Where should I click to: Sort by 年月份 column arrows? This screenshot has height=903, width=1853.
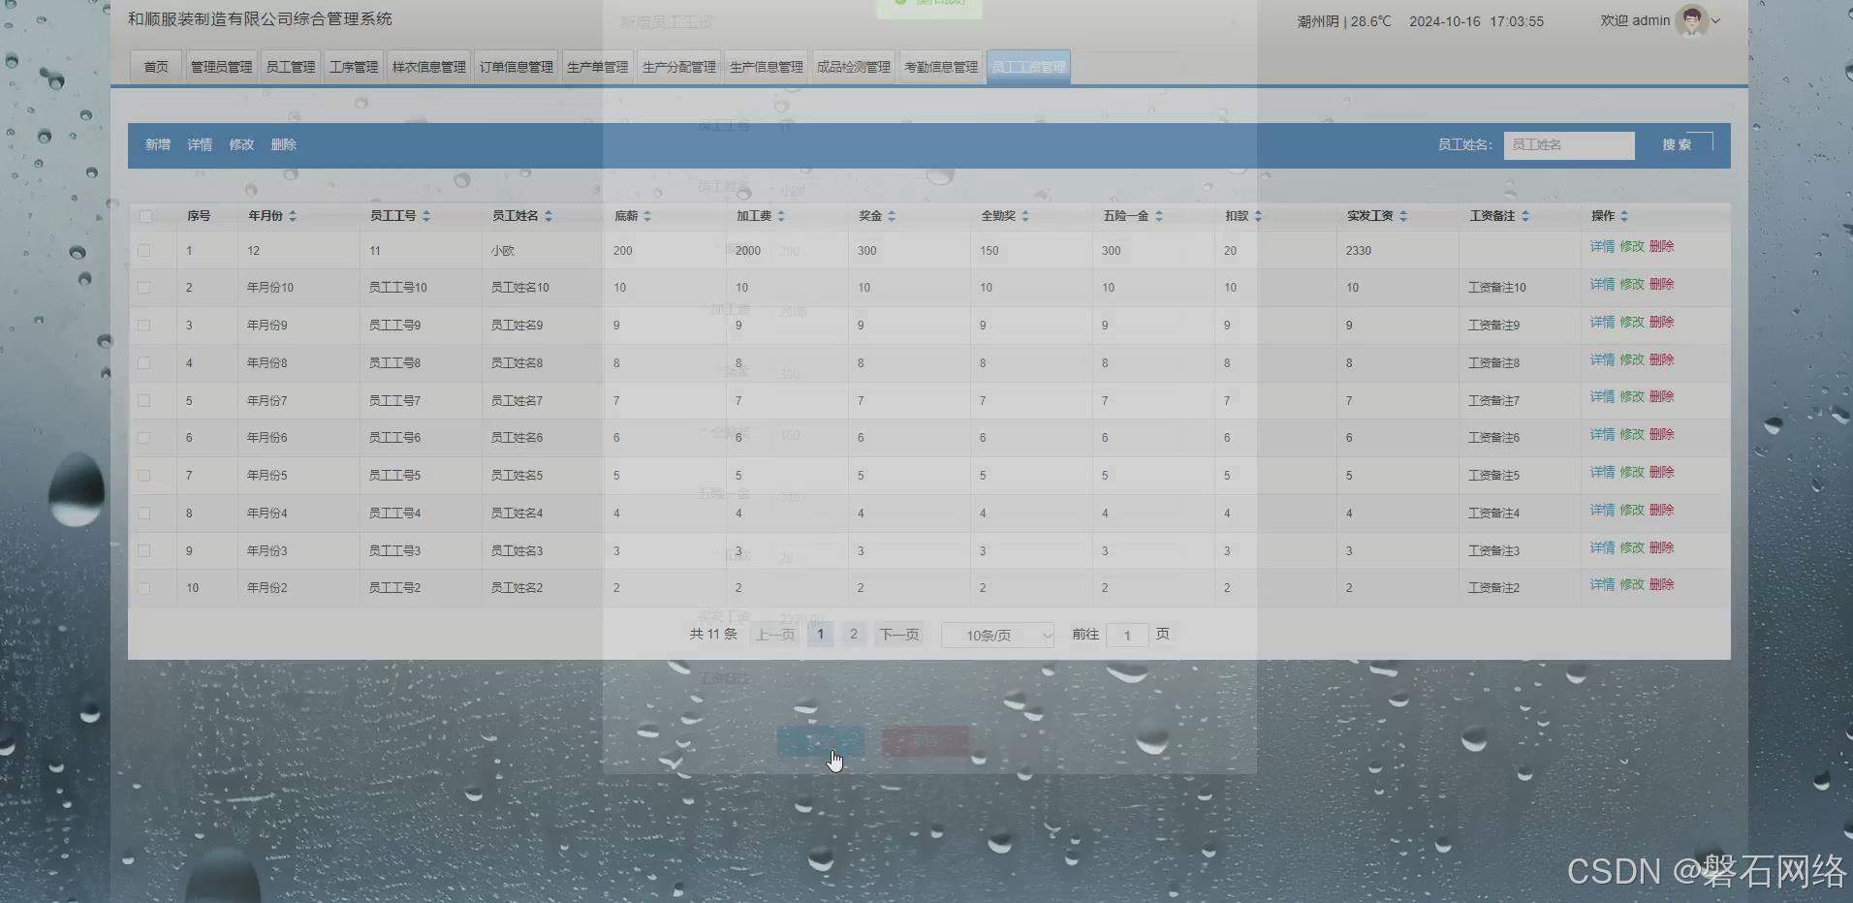tap(293, 216)
